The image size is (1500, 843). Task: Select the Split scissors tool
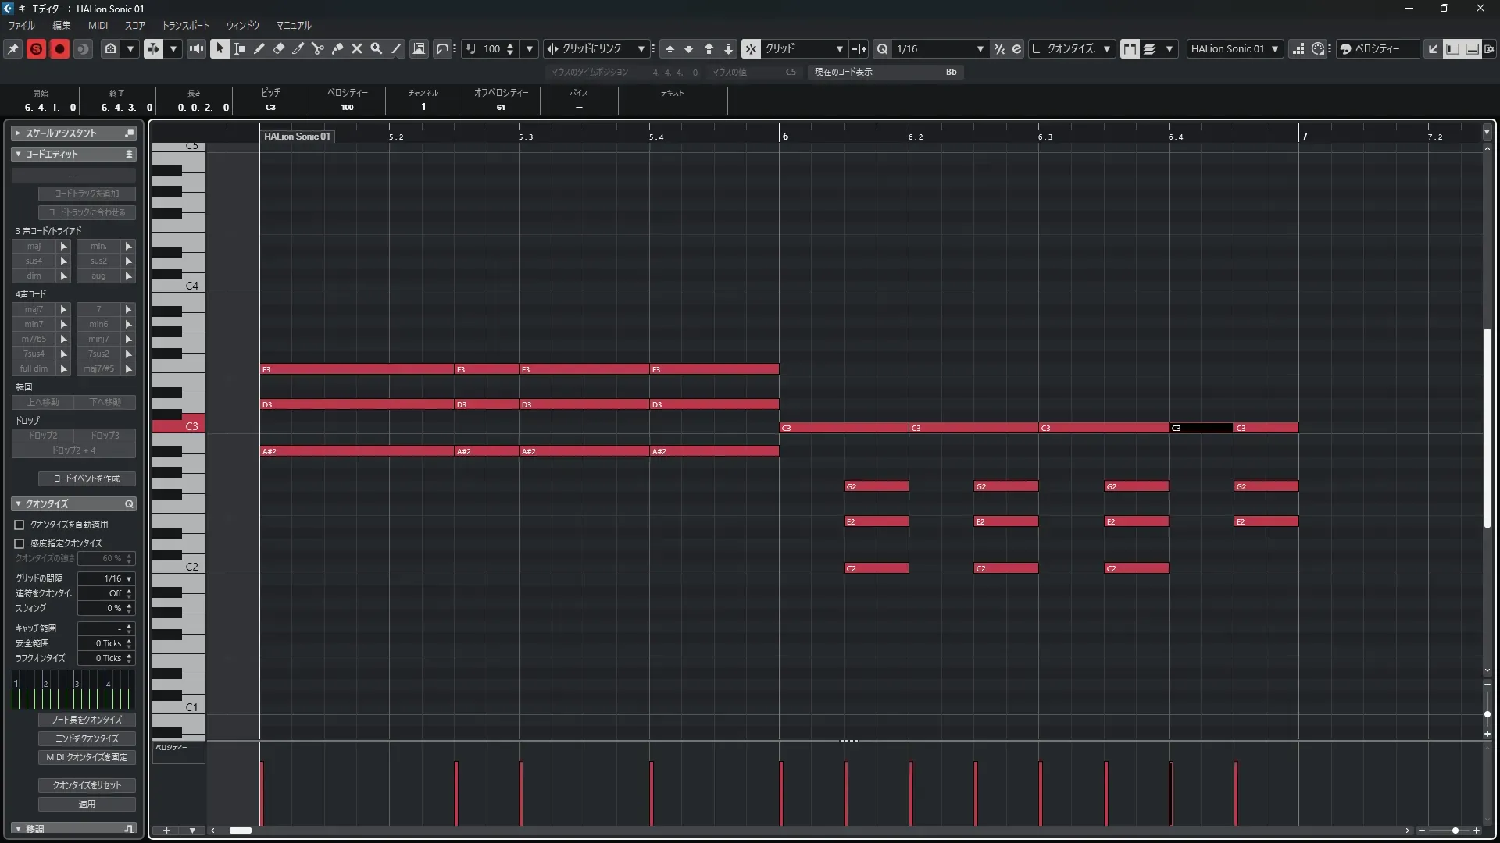(318, 48)
